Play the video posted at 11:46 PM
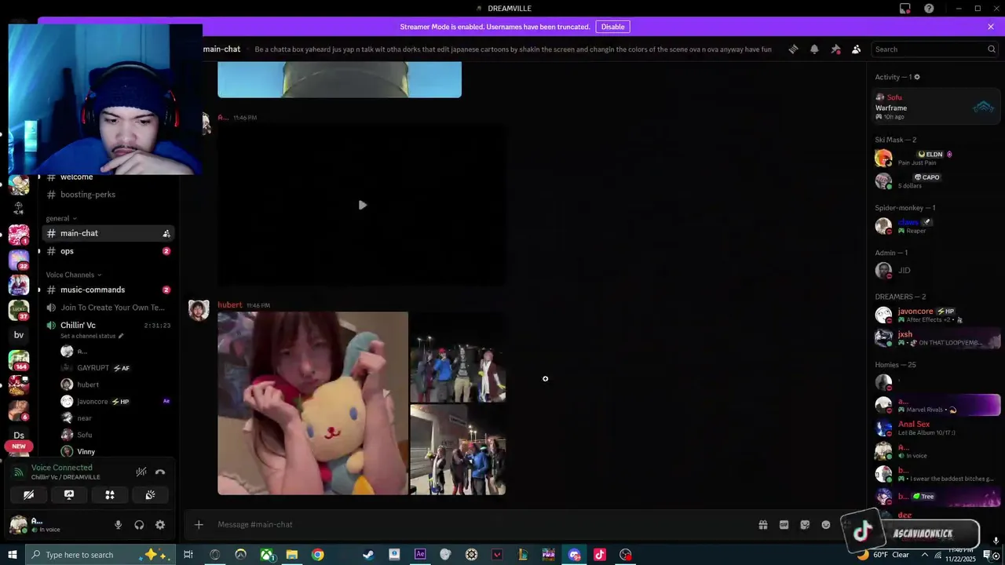This screenshot has width=1005, height=565. coord(362,205)
